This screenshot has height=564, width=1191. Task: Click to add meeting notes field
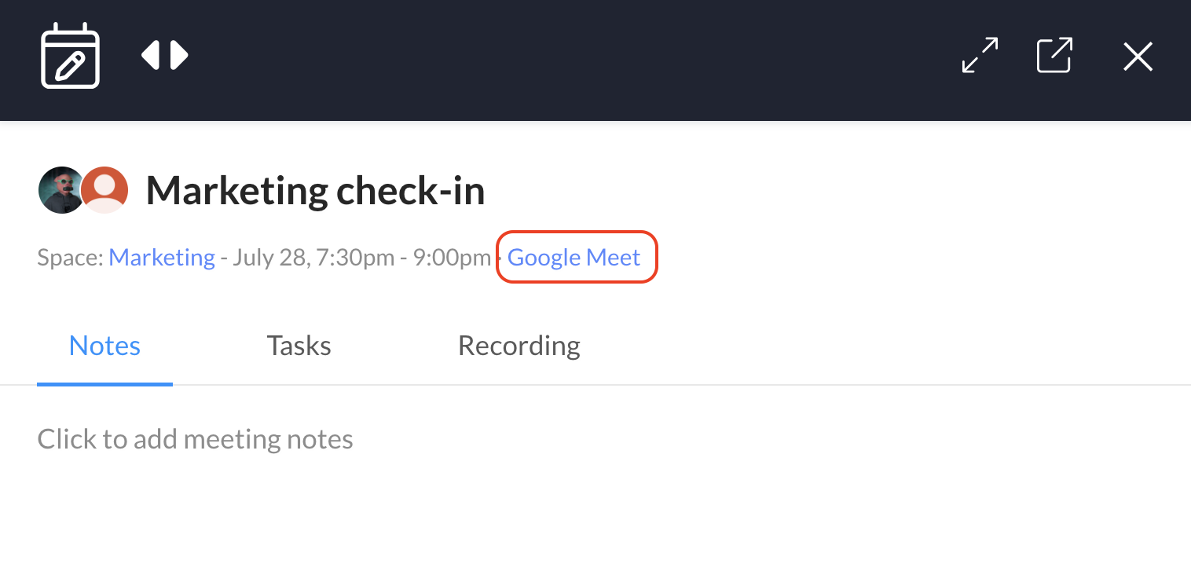(x=196, y=438)
